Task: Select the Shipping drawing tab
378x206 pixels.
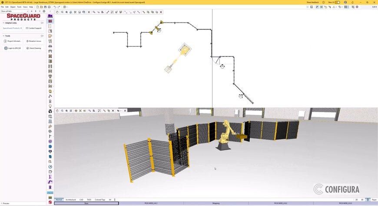Action: [x=216, y=203]
